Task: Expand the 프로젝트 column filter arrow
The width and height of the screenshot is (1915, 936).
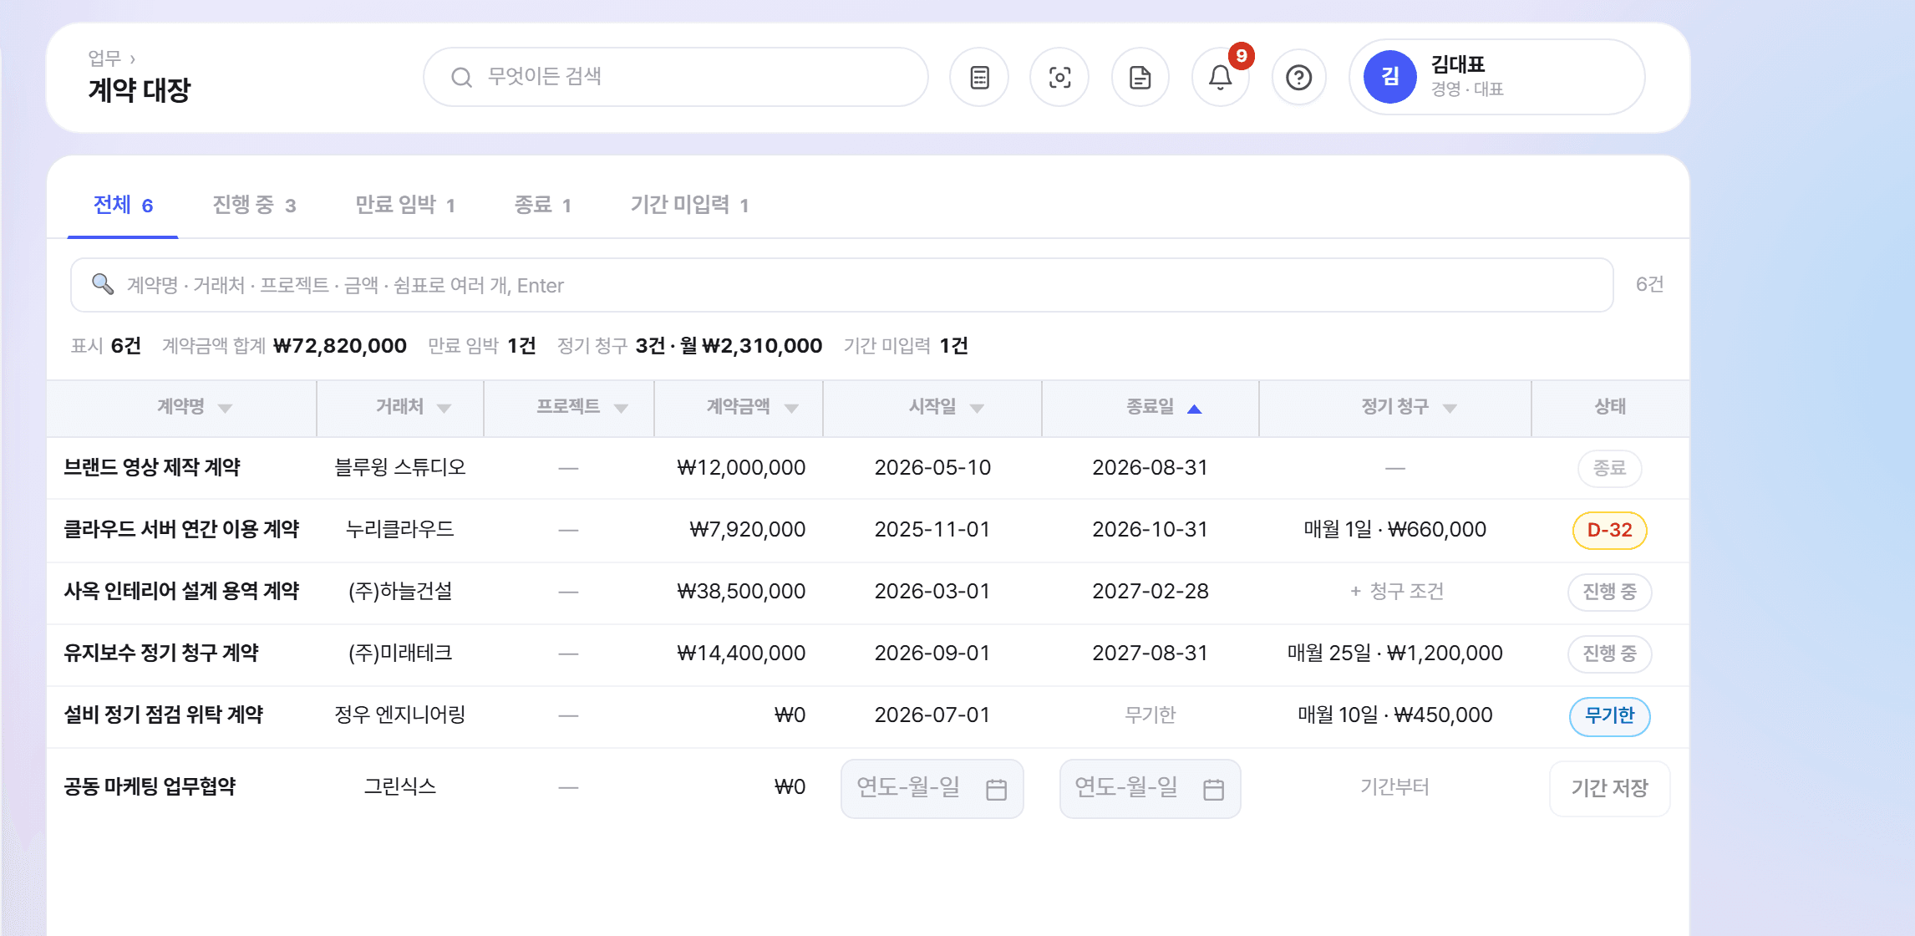Action: tap(621, 409)
